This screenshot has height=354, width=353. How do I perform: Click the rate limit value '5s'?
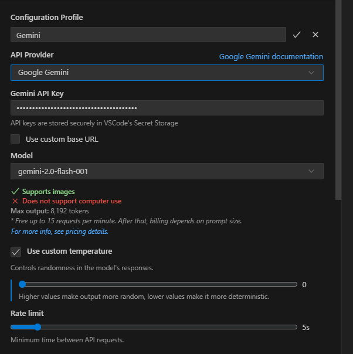306,328
